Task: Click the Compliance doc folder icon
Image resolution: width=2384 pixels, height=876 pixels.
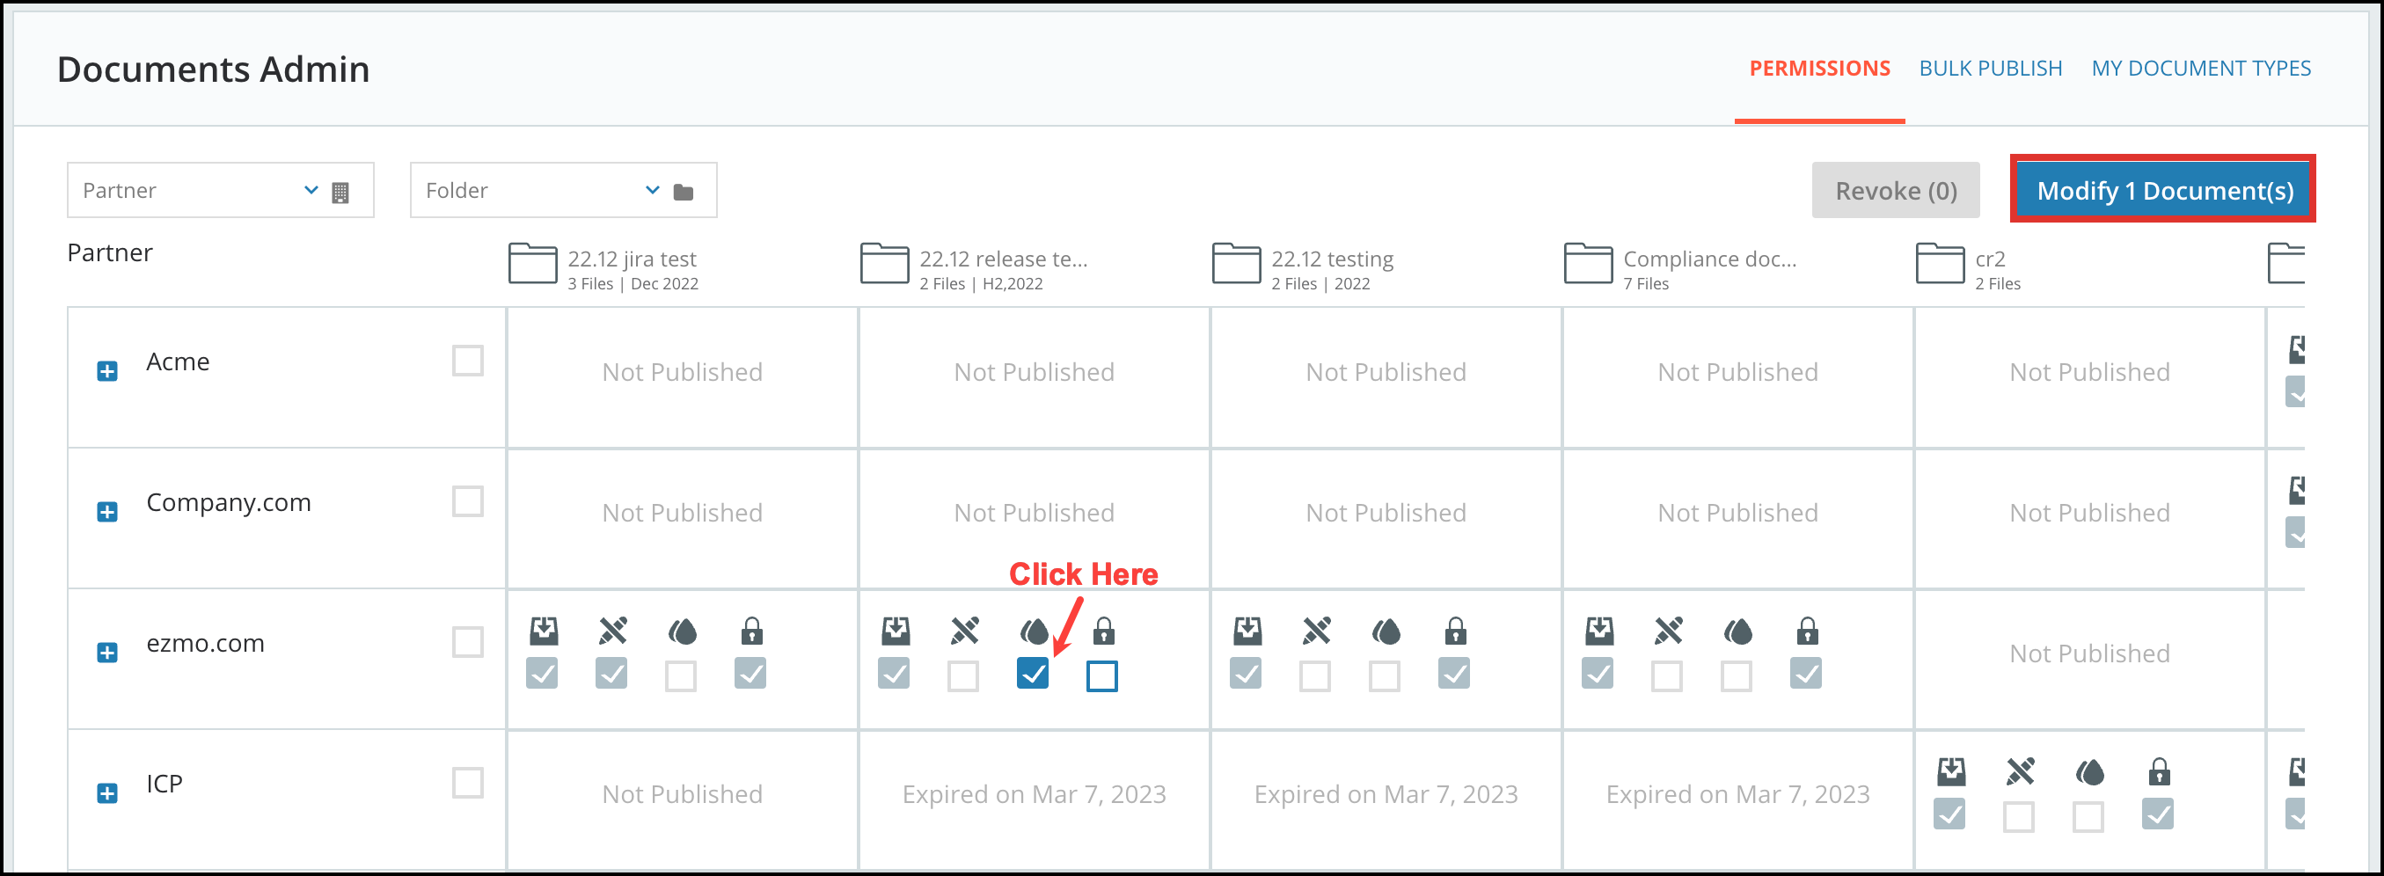Action: click(x=1588, y=264)
